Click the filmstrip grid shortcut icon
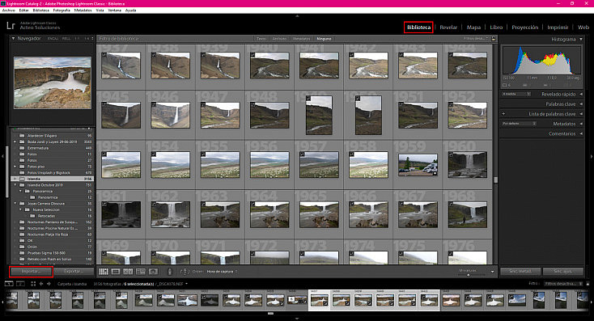 [33, 284]
